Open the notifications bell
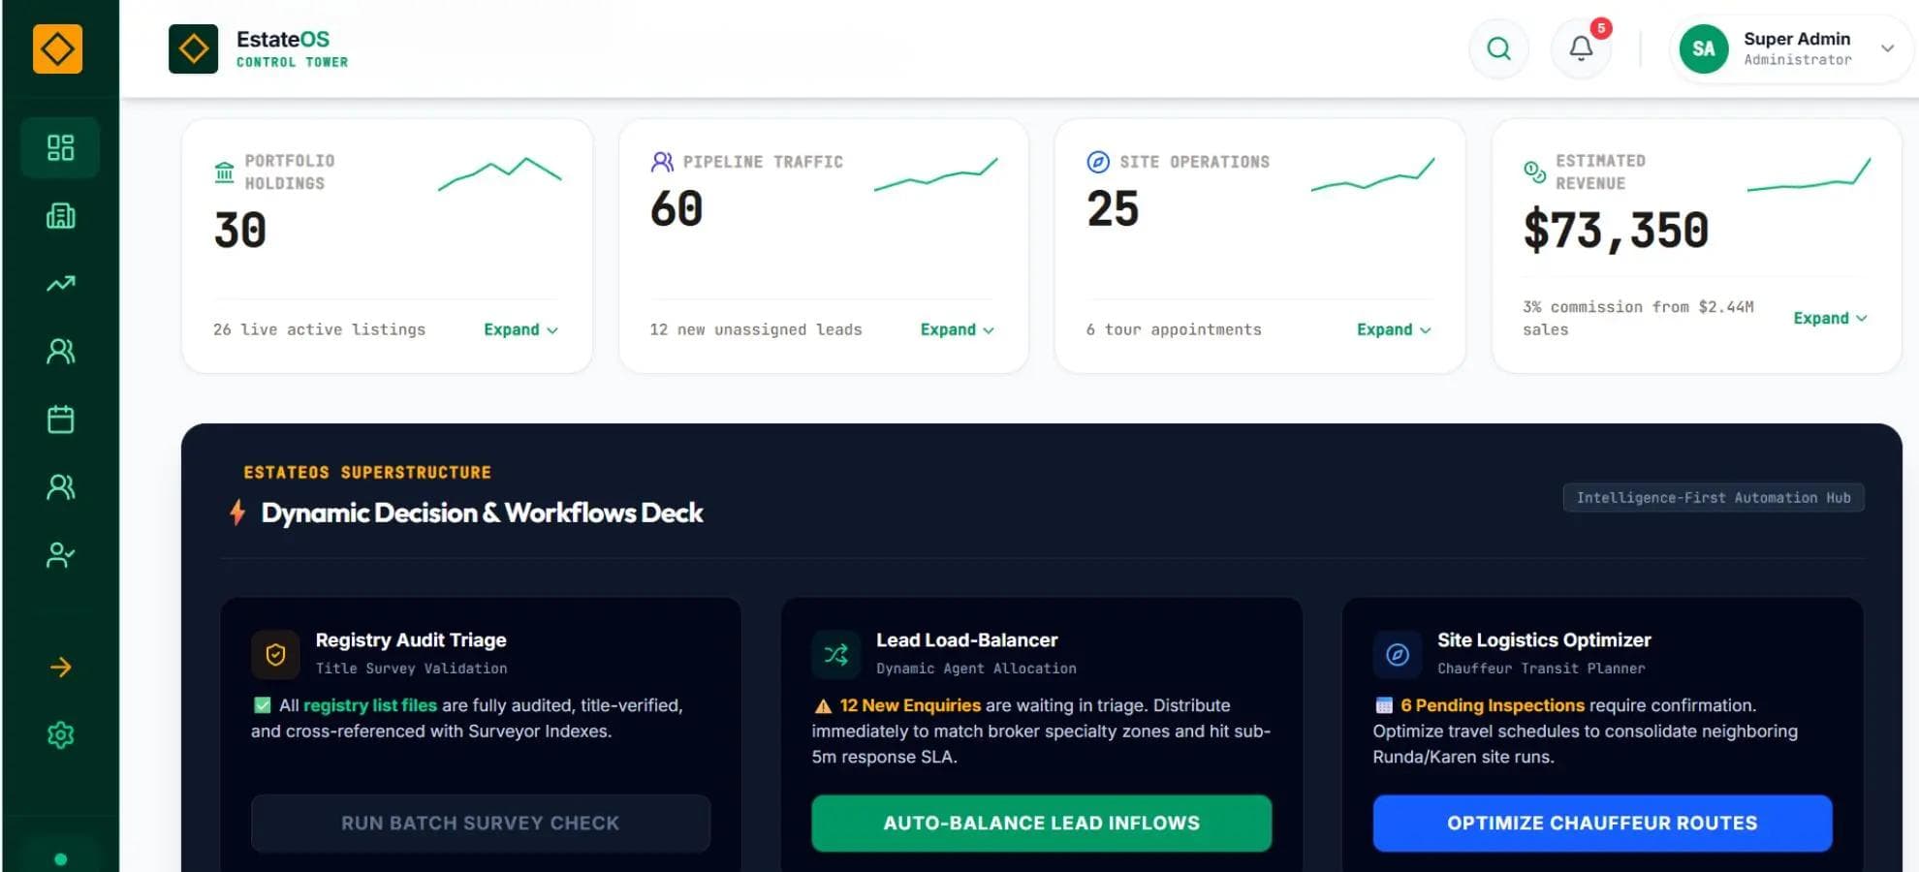1919x872 pixels. point(1581,48)
